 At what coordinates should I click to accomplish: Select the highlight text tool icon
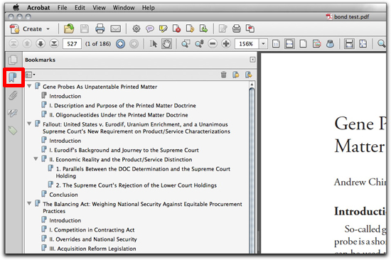tap(163, 28)
